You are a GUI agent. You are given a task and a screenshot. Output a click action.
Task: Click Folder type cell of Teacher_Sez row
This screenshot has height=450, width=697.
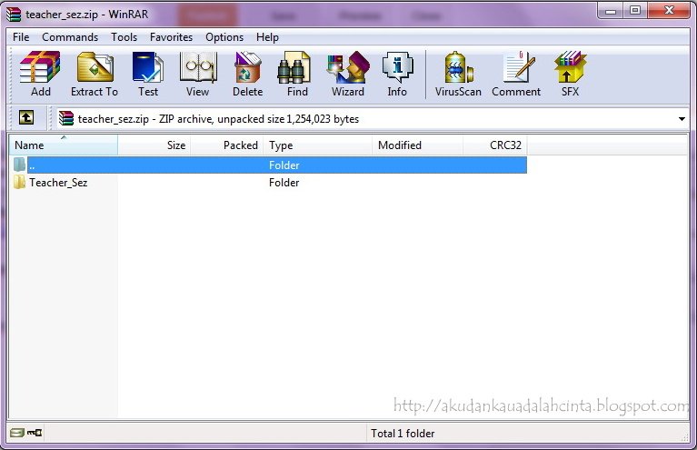[284, 183]
